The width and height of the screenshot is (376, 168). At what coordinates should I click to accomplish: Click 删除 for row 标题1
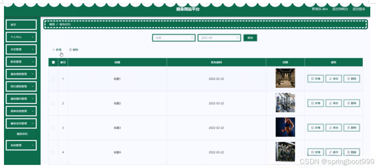point(352,79)
